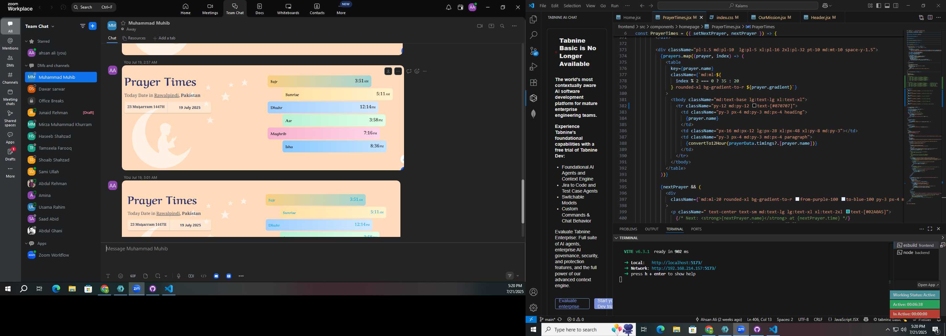The image size is (946, 336).
Task: Open VS Code Manage gear icon
Action: [x=533, y=308]
